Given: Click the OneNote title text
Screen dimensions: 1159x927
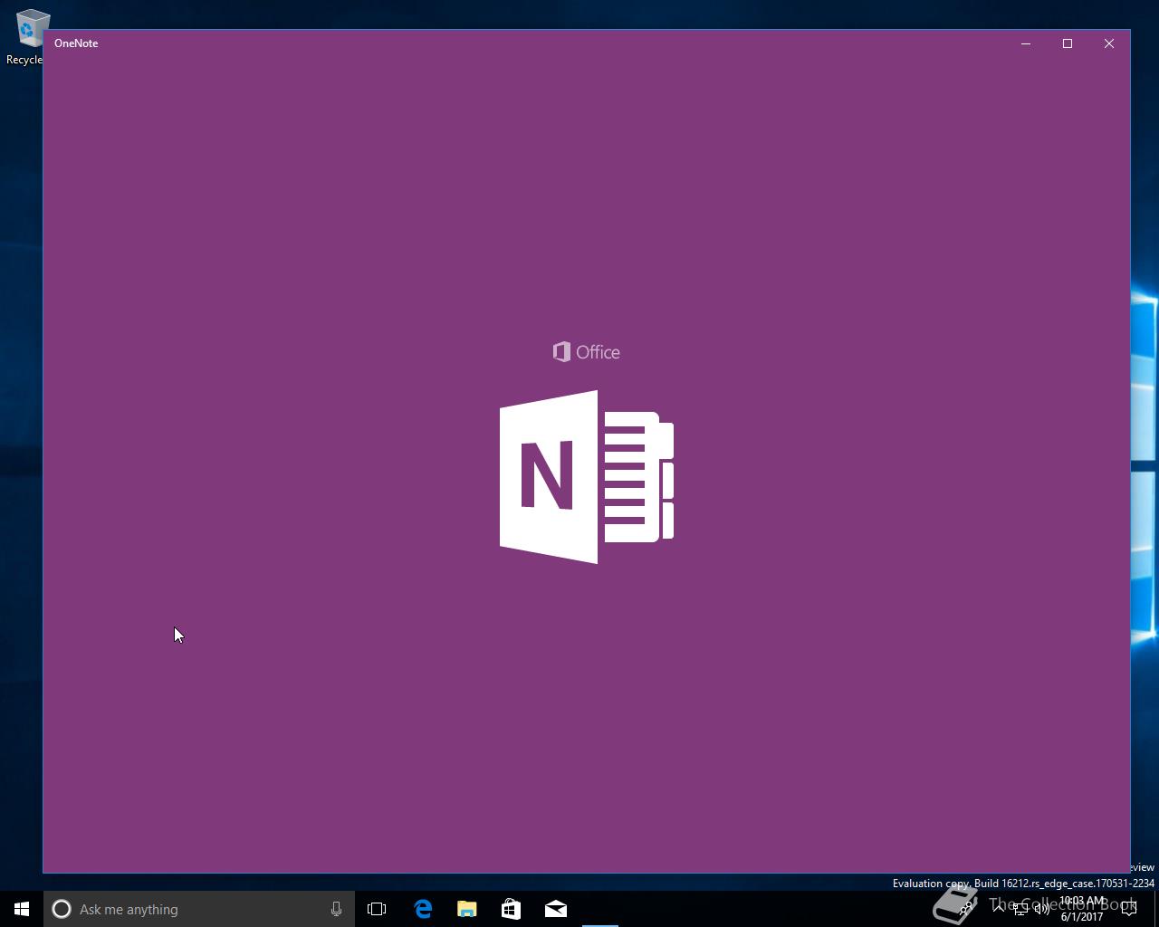Looking at the screenshot, I should (76, 43).
